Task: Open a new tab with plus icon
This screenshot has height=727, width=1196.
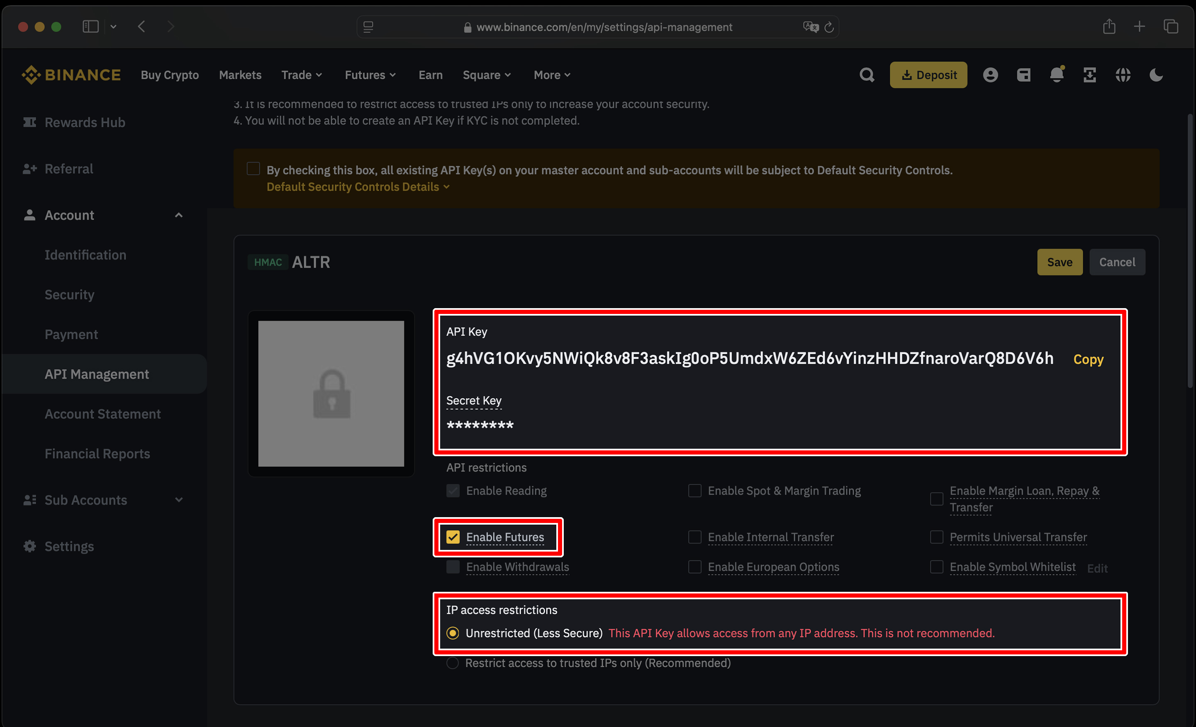Action: [x=1140, y=26]
